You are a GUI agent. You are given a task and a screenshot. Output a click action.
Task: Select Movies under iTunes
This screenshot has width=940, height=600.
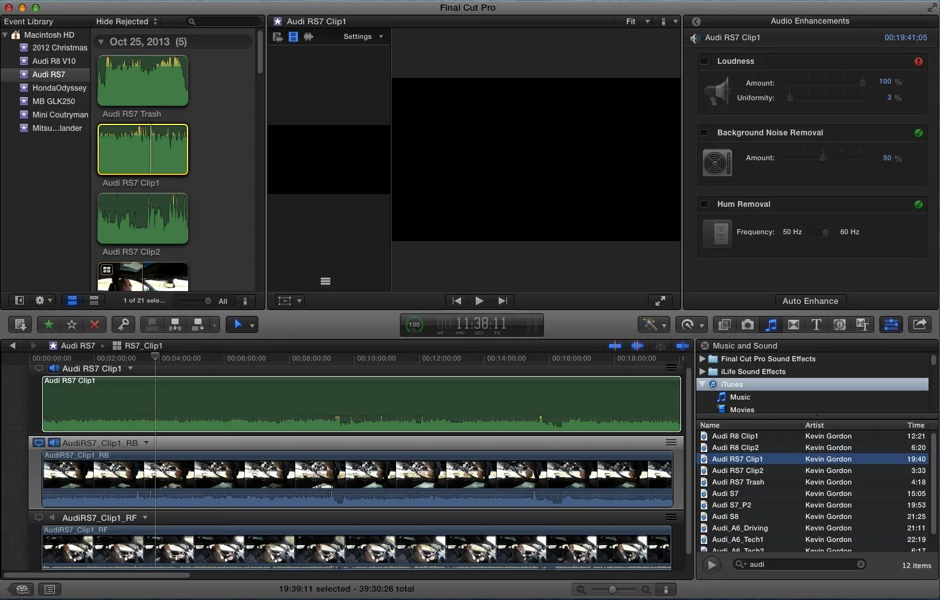[x=742, y=410]
